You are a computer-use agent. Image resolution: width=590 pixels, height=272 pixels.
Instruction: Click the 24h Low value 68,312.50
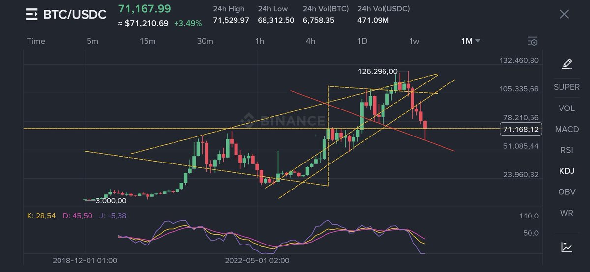[x=276, y=20]
